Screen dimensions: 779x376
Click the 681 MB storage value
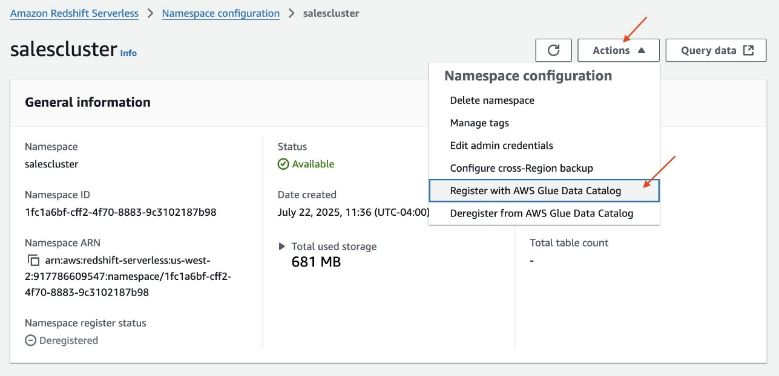316,262
